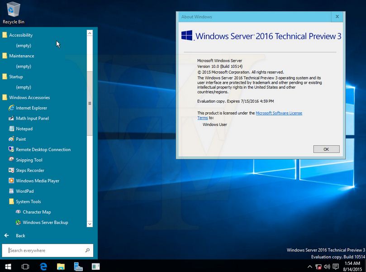Click the back arrow in Start menu
The width and height of the screenshot is (366, 272).
7,235
